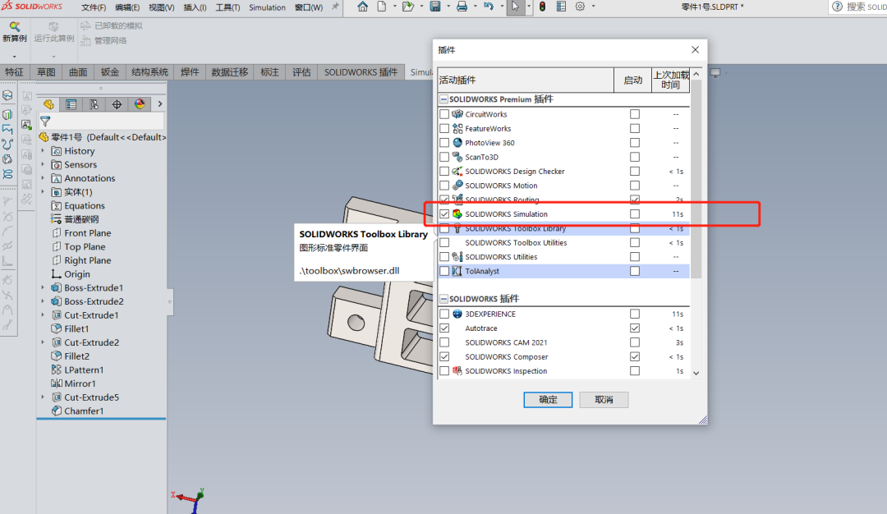
Task: Open the DisplayManager color sphere tab
Action: (x=140, y=104)
